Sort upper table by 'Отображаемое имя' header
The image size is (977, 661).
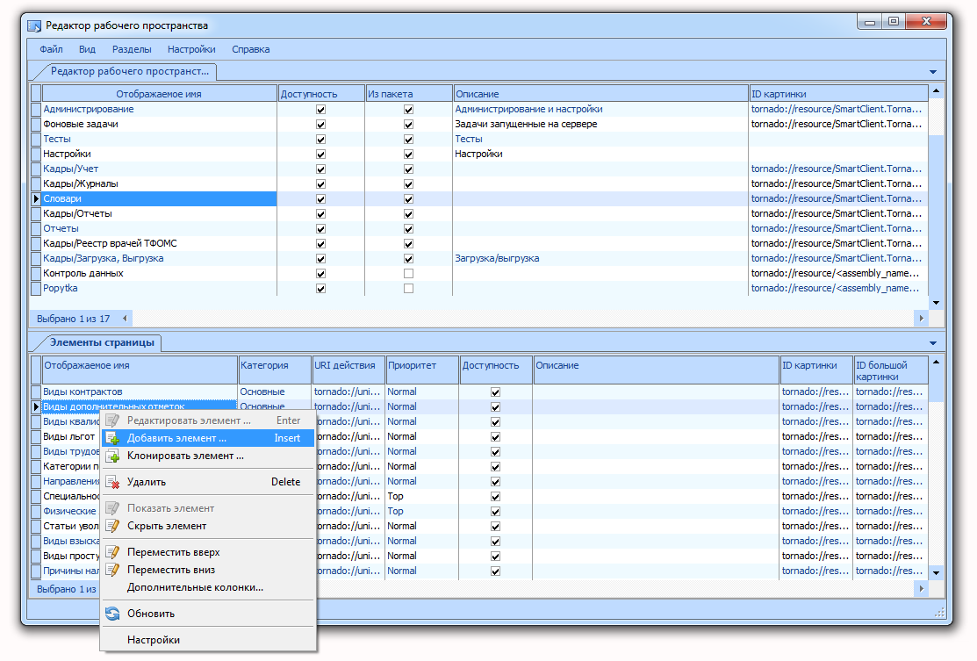[x=159, y=94]
